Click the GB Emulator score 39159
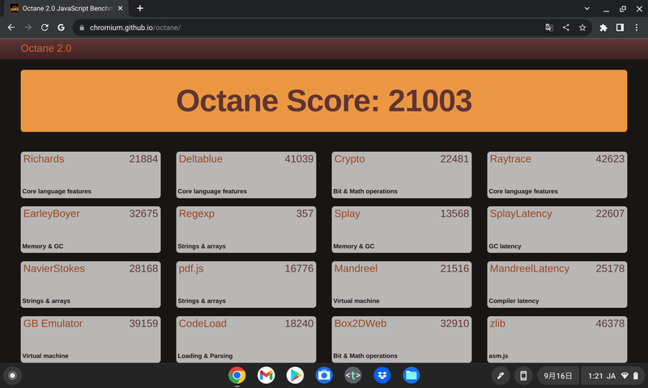Viewport: 648px width, 388px height. (x=143, y=323)
